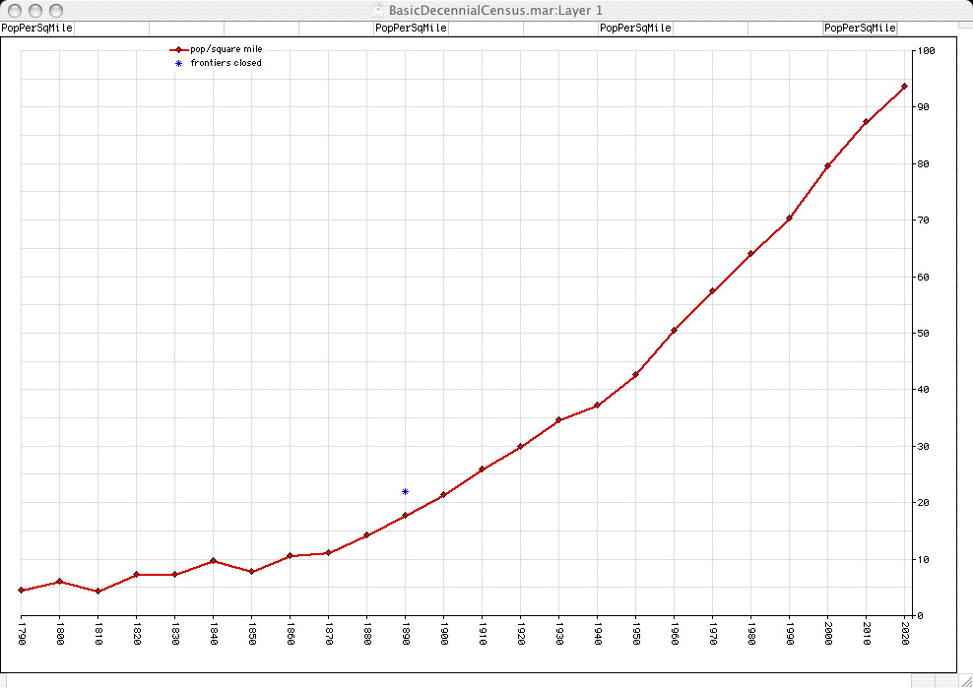
Task: Click the resize grip in window corner
Action: 964,679
